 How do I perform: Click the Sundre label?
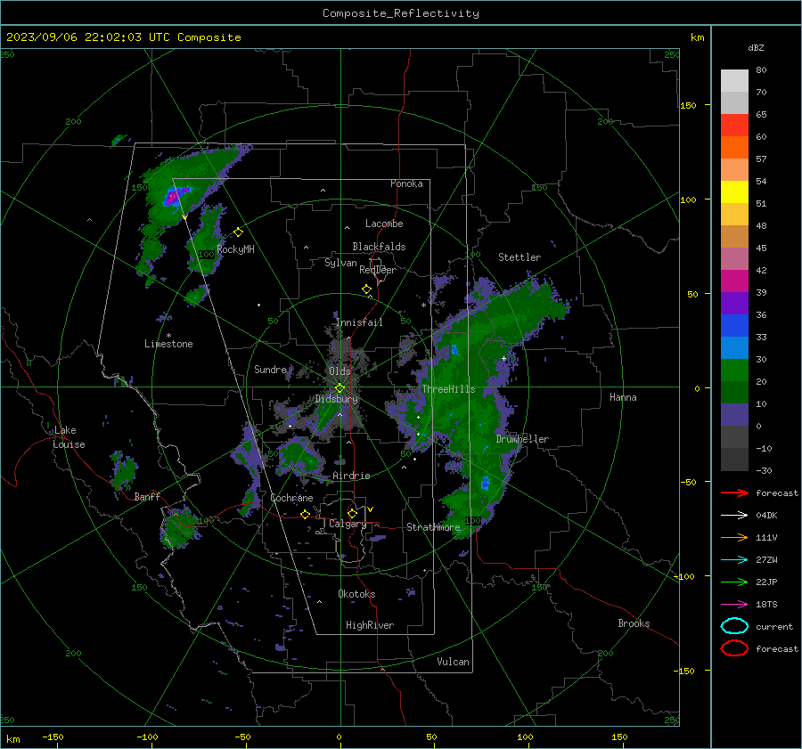coord(270,369)
